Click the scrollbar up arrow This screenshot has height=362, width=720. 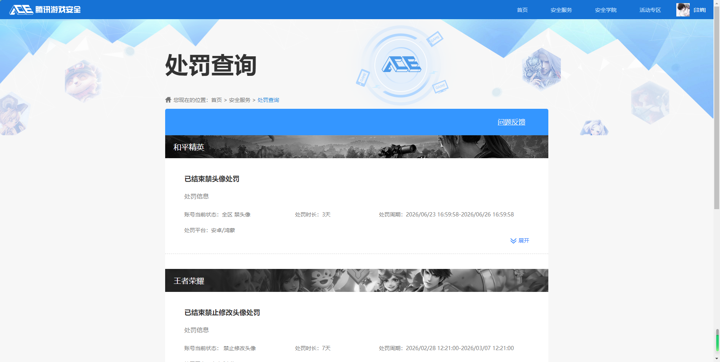[717, 3]
